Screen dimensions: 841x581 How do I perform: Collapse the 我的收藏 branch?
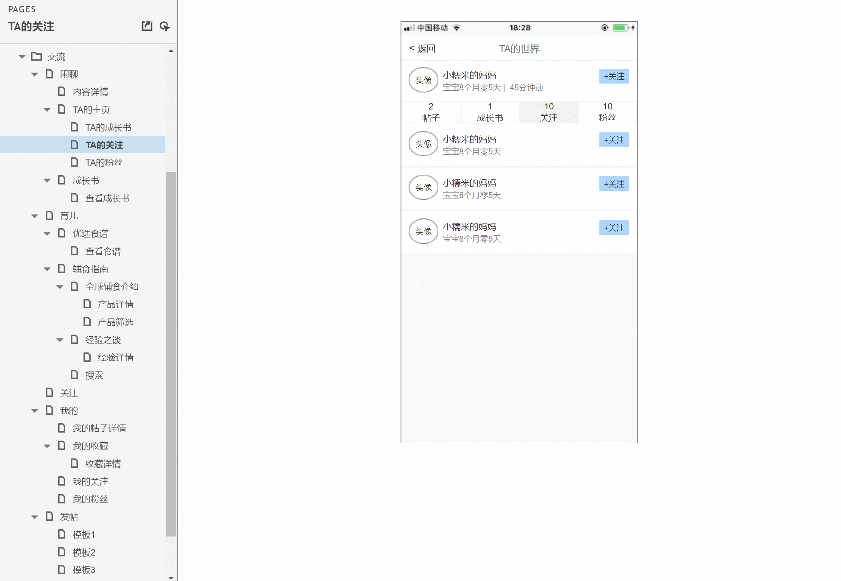pyautogui.click(x=47, y=446)
